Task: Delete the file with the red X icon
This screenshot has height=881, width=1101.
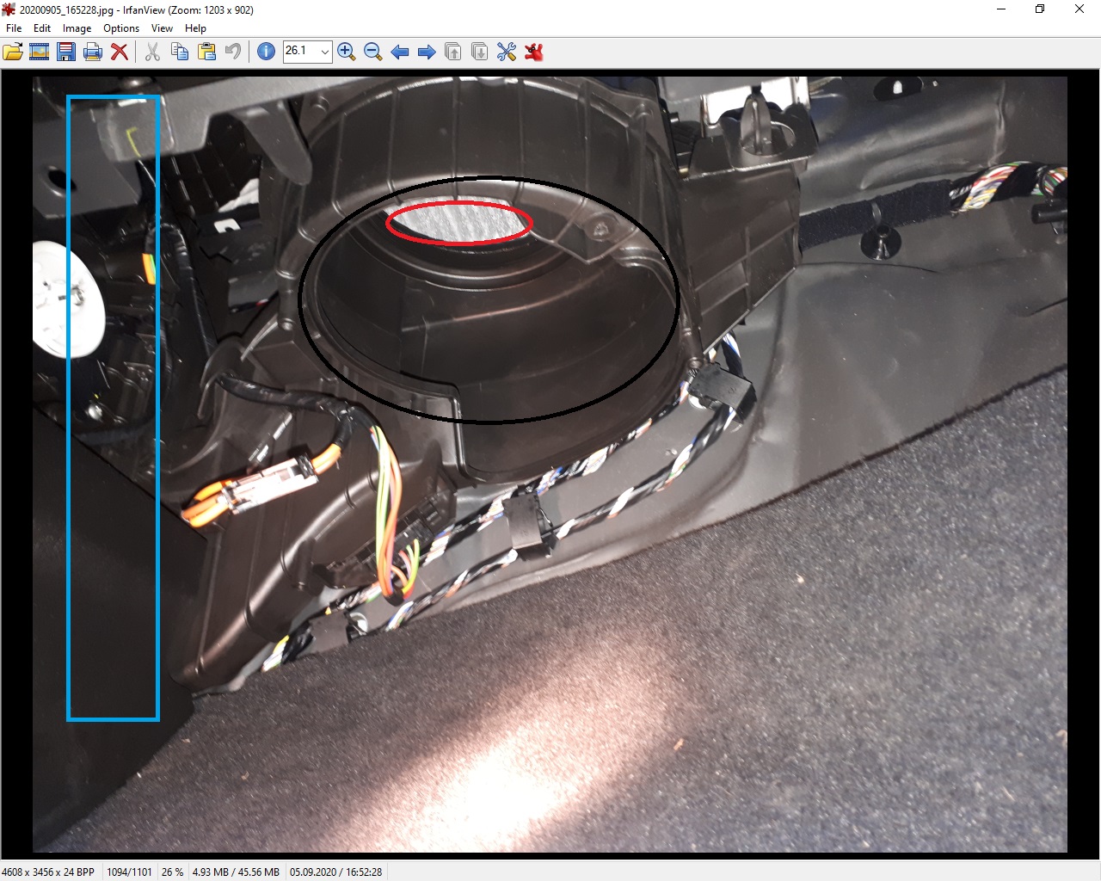Action: pos(120,52)
